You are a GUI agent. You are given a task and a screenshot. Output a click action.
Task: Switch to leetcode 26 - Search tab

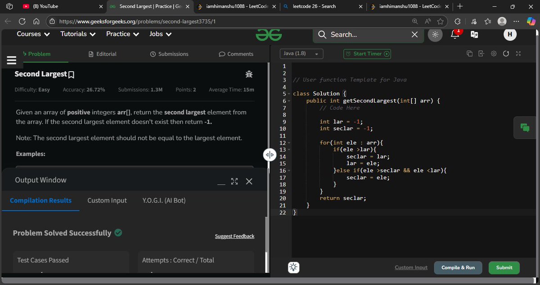point(323,6)
